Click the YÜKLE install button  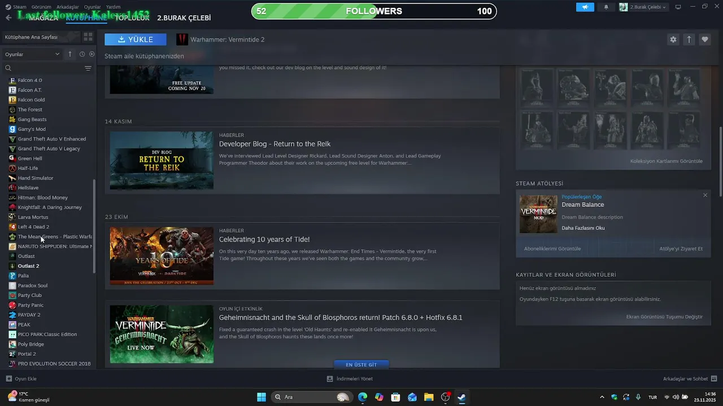click(x=136, y=39)
